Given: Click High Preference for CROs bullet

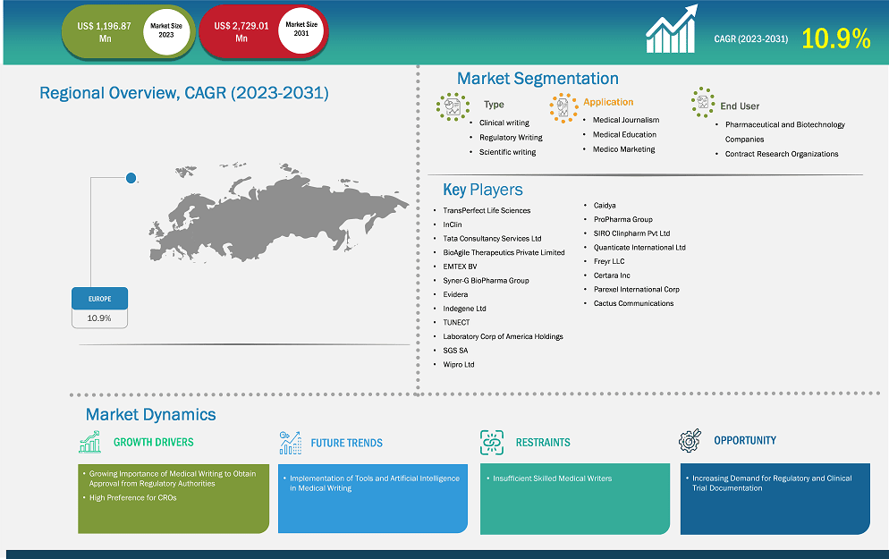Looking at the screenshot, I should 132,498.
